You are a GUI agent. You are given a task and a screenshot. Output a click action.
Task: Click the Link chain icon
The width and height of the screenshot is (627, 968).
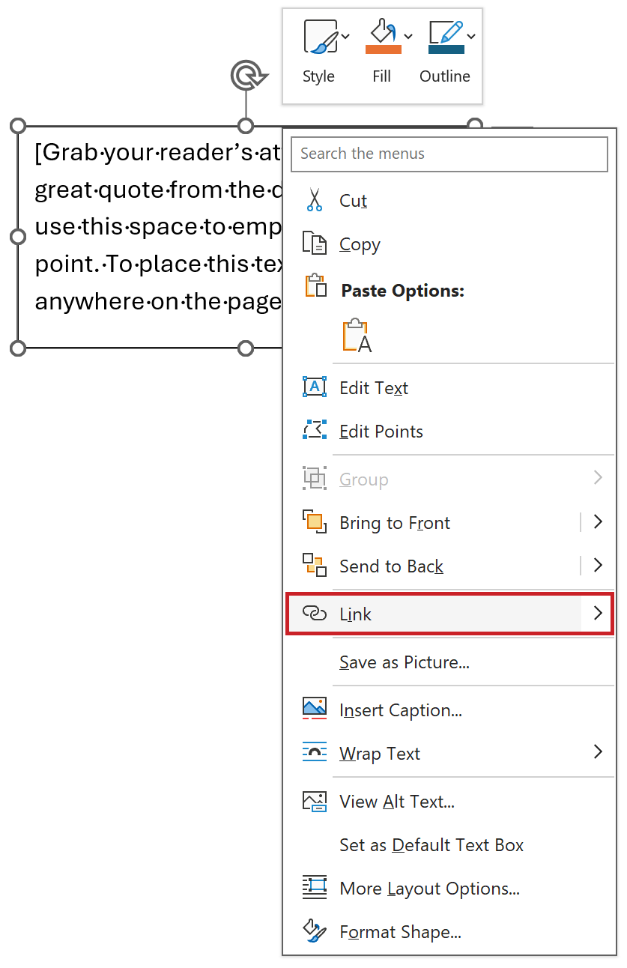click(x=315, y=613)
